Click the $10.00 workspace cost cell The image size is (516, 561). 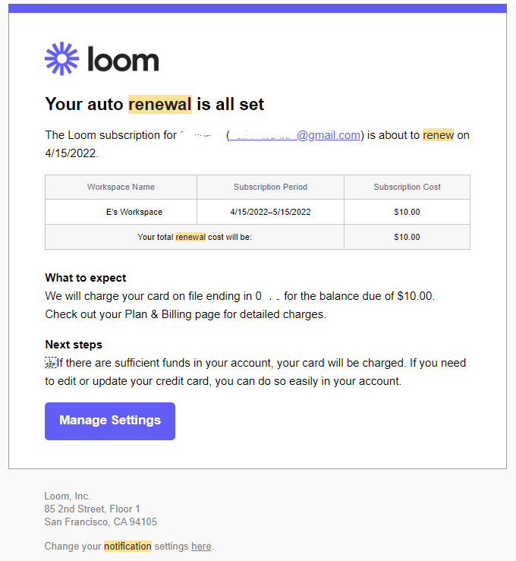407,212
